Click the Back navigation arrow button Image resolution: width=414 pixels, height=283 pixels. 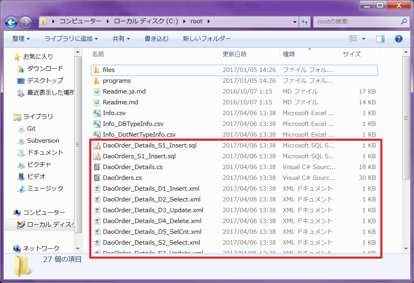click(11, 22)
